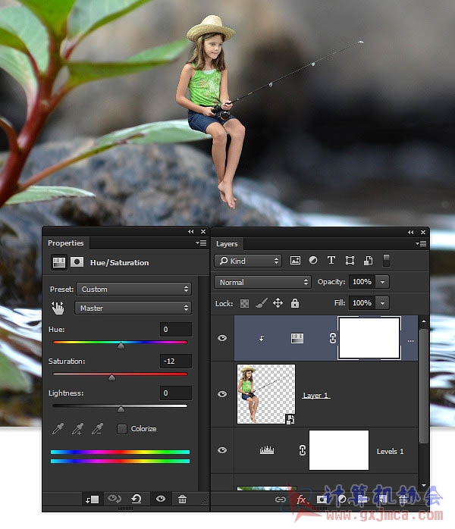Pick the first eyedropper tool

(58, 428)
